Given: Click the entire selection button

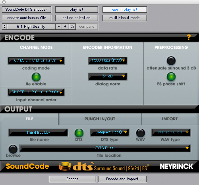Looking at the screenshot, I should (x=77, y=18).
